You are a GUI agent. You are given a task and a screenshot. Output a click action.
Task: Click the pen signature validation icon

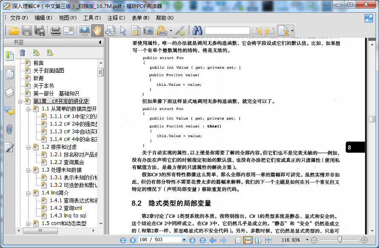point(180,31)
